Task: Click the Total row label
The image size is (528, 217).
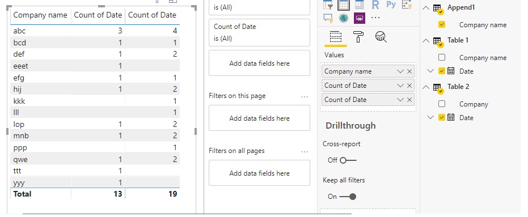Action: (22, 194)
